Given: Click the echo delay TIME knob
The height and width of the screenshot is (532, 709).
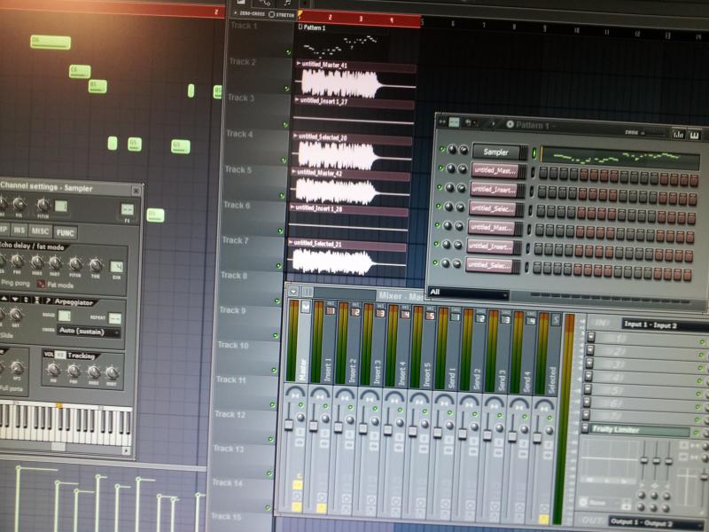Looking at the screenshot, I should coord(96,264).
